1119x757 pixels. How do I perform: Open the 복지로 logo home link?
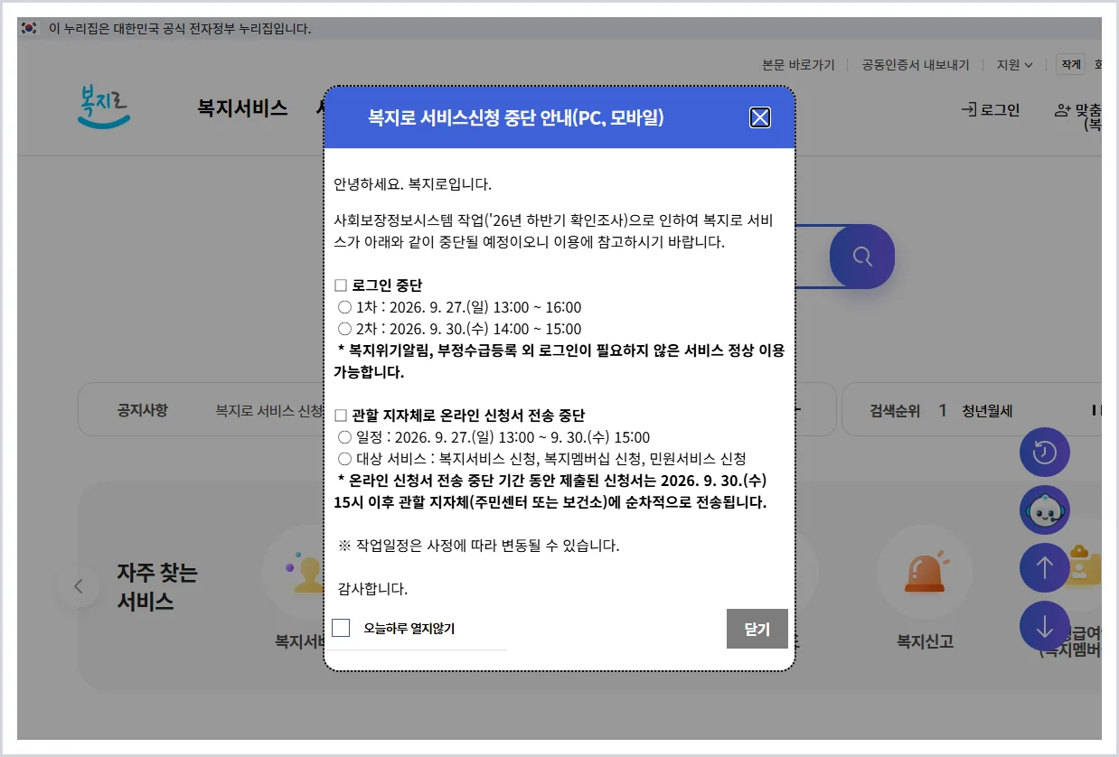click(104, 107)
